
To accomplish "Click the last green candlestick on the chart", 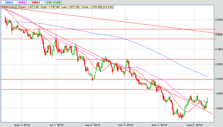I will pos(207,100).
